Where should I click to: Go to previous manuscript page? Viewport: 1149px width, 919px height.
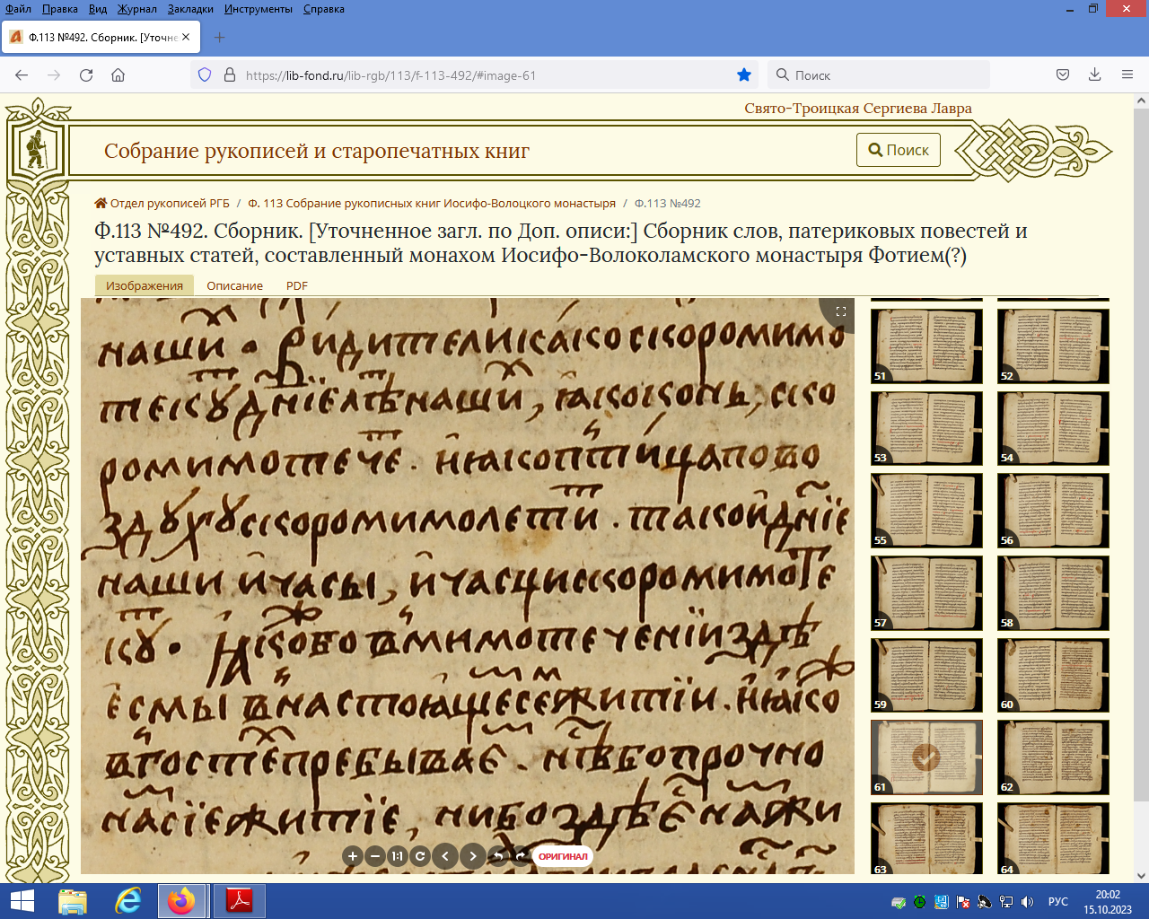pos(445,856)
